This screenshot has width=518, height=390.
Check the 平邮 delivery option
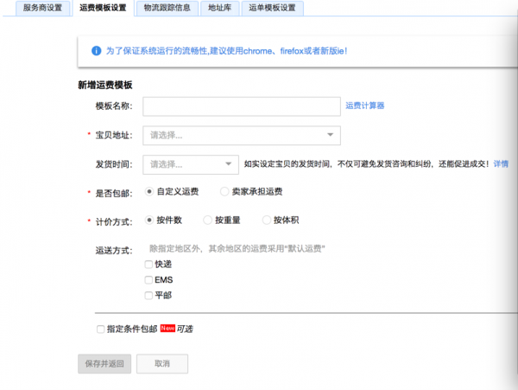click(149, 296)
